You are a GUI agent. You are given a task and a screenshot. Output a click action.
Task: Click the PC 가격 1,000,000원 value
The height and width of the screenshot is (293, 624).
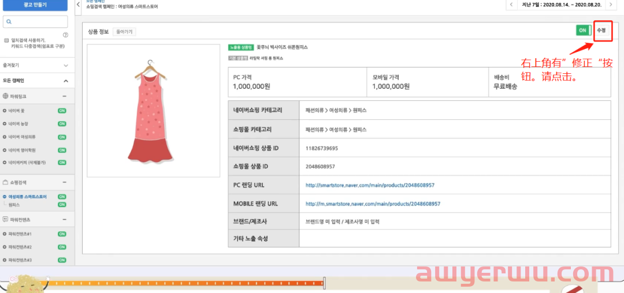[x=251, y=86]
